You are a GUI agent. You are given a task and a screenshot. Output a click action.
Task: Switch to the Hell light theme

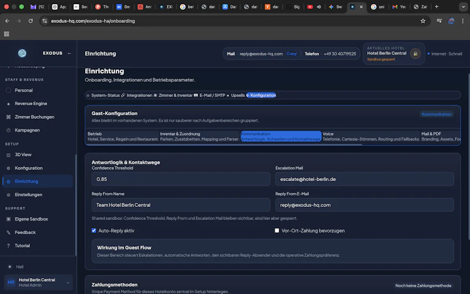(16, 267)
